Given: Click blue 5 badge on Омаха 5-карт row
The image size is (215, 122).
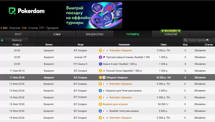Looking at the screenshot, I should point(100,64).
